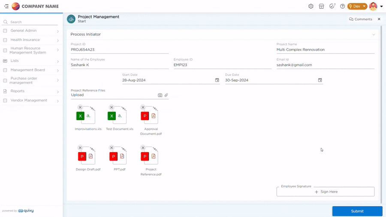Expand the Vendor Management menu
The image size is (386, 217).
coord(31,100)
